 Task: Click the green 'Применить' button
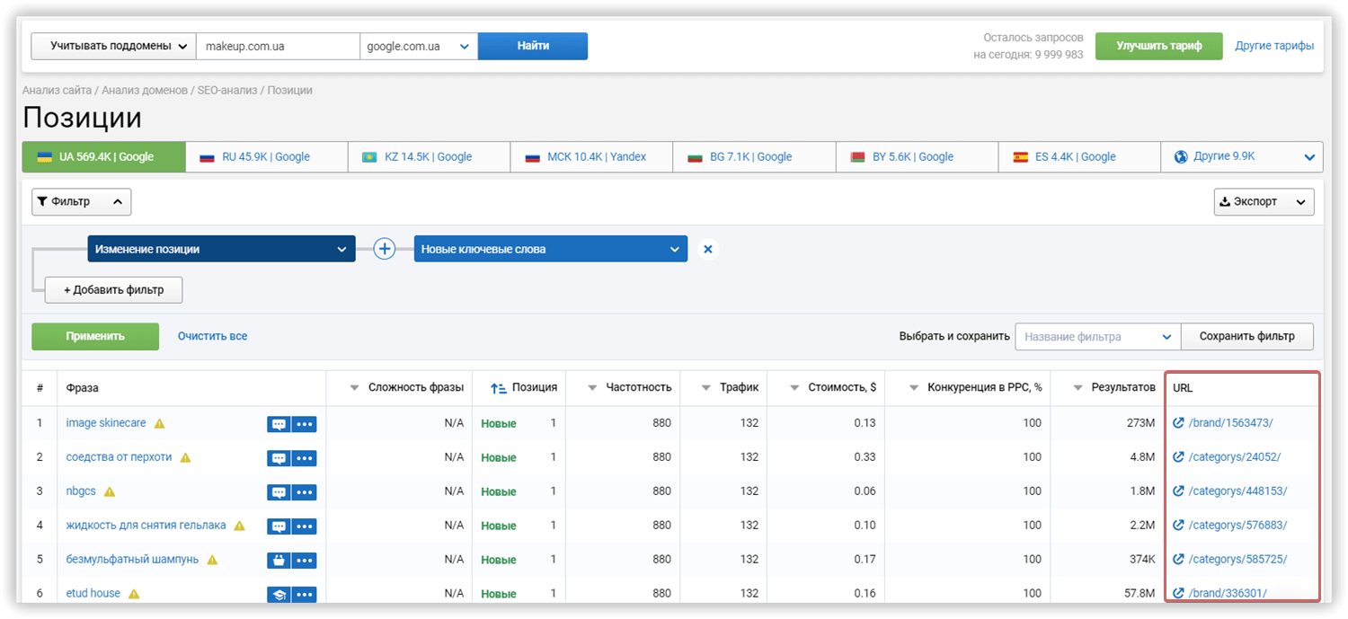click(95, 337)
